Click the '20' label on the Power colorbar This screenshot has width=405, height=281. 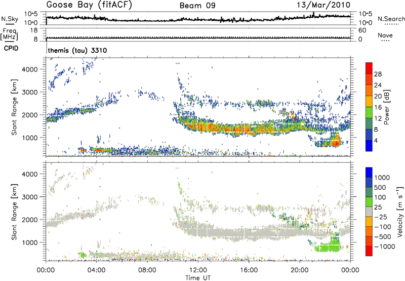[x=378, y=96]
